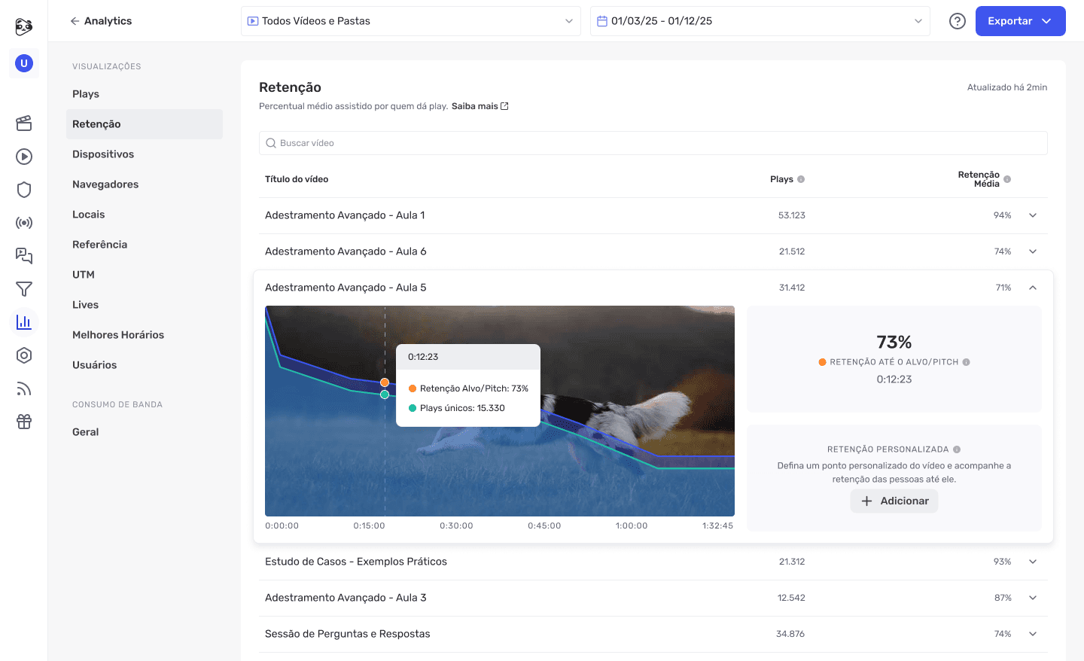Select the player settings play icon
This screenshot has width=1084, height=661.
23,157
